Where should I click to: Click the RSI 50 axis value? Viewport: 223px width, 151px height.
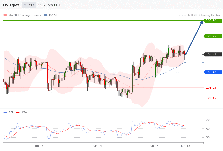click(208, 129)
